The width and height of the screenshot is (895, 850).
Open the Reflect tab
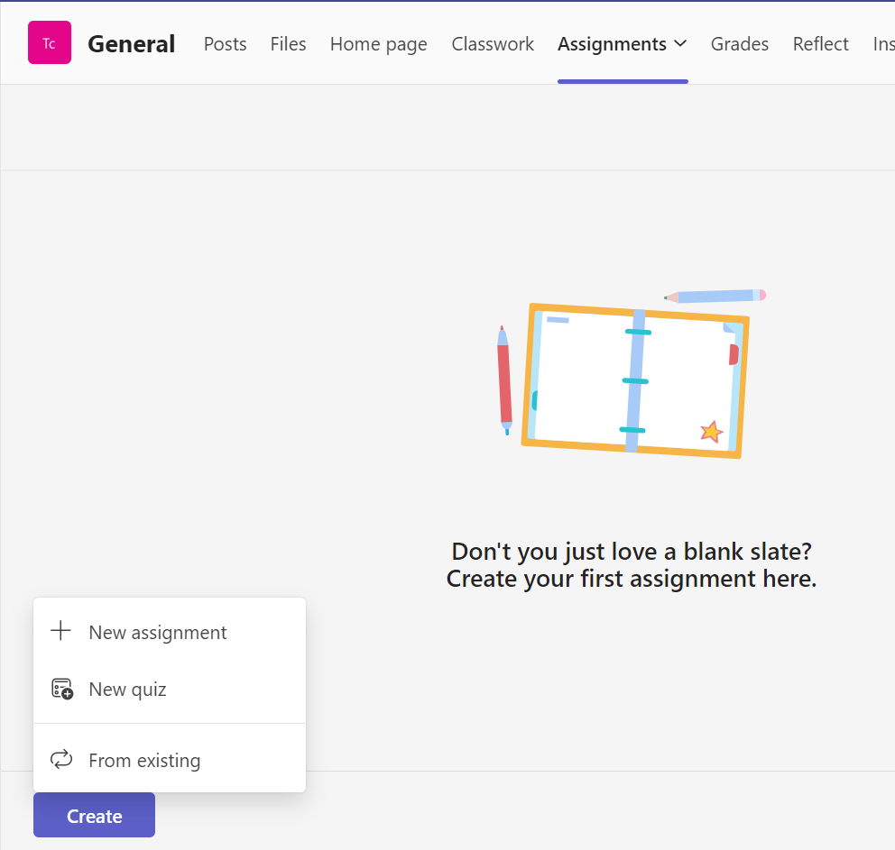(820, 43)
